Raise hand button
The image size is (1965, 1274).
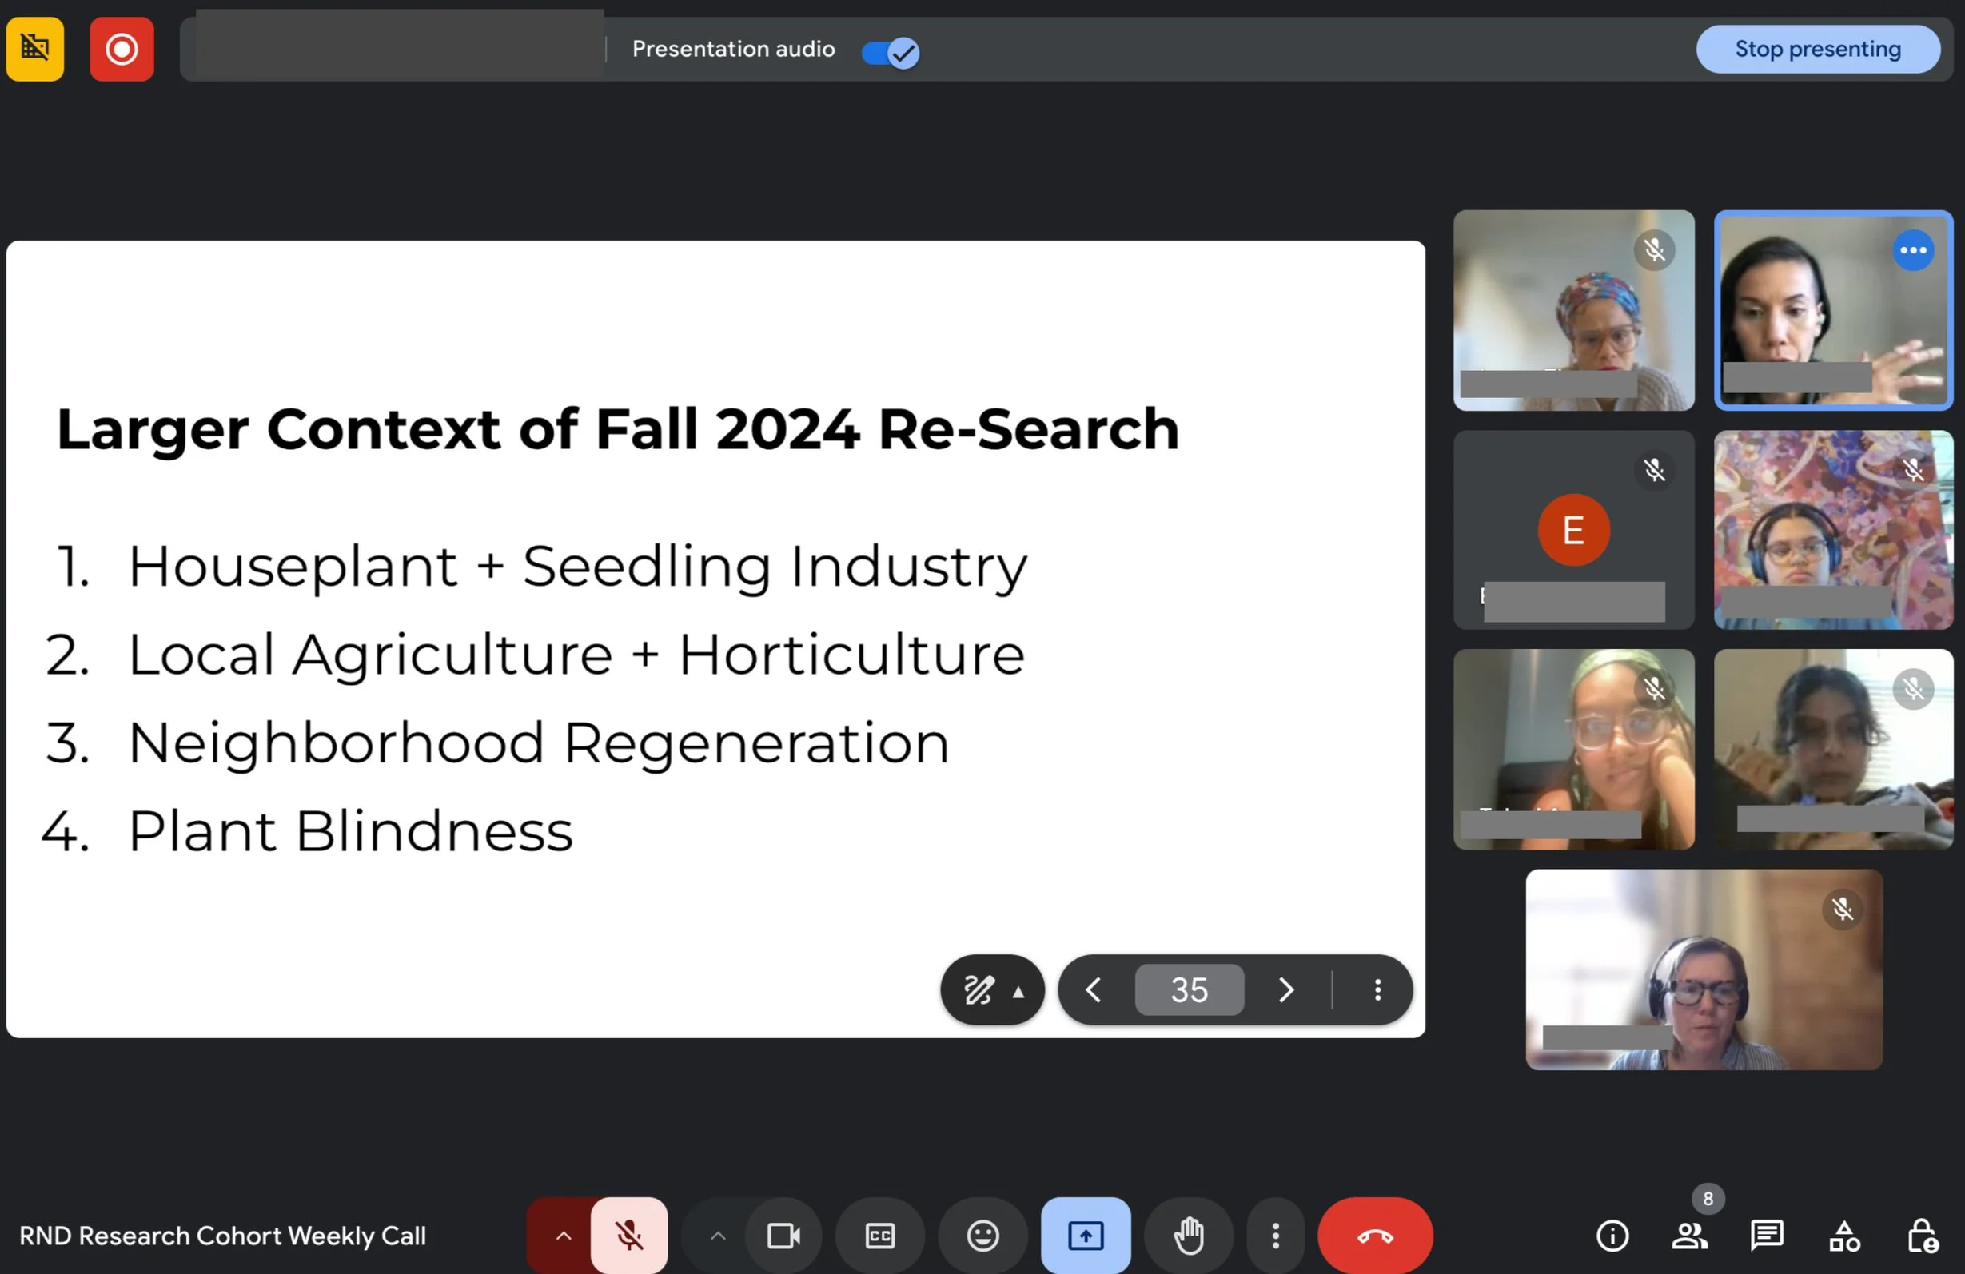[1188, 1235]
